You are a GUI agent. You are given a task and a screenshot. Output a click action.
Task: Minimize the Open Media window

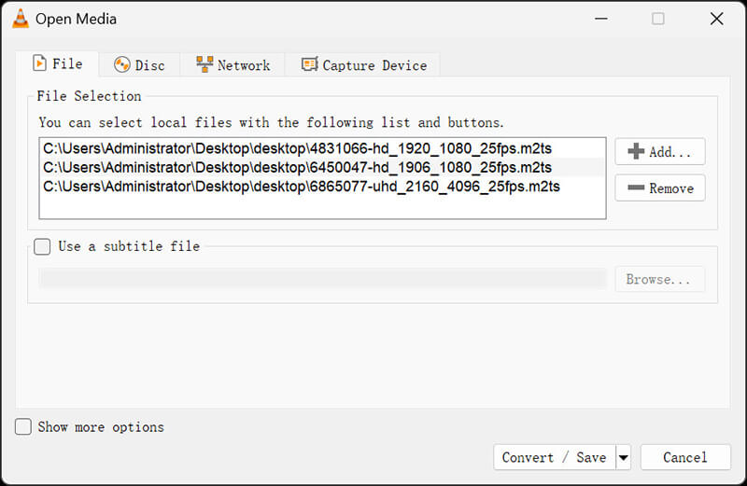(x=601, y=19)
